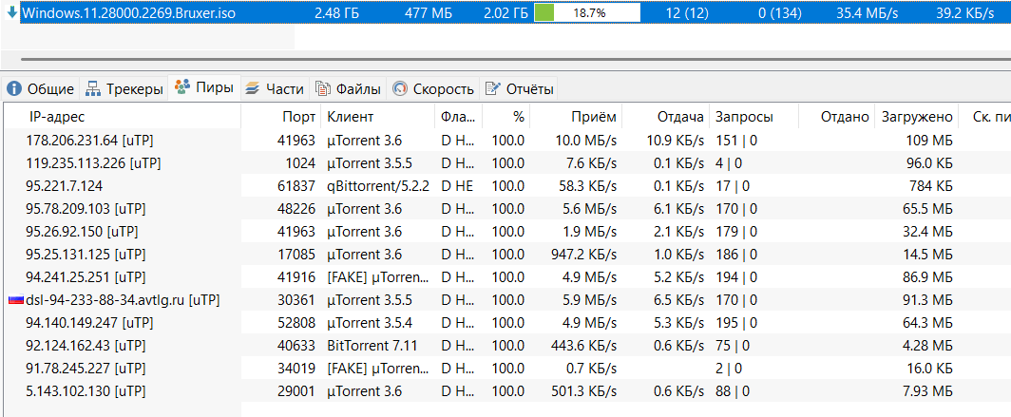Click port 61837 cell
The width and height of the screenshot is (1011, 417).
pos(296,186)
